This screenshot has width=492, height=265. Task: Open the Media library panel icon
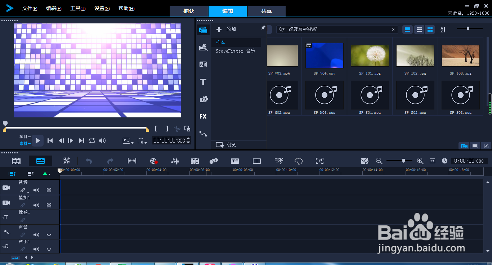[x=203, y=30]
